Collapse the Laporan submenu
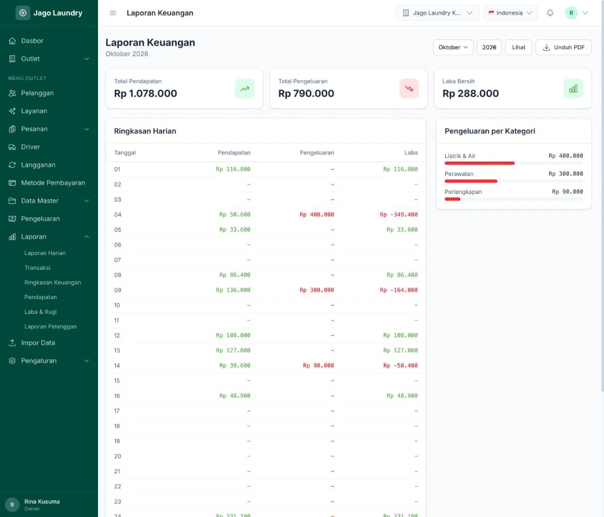Viewport: 604px width, 517px height. coord(87,237)
